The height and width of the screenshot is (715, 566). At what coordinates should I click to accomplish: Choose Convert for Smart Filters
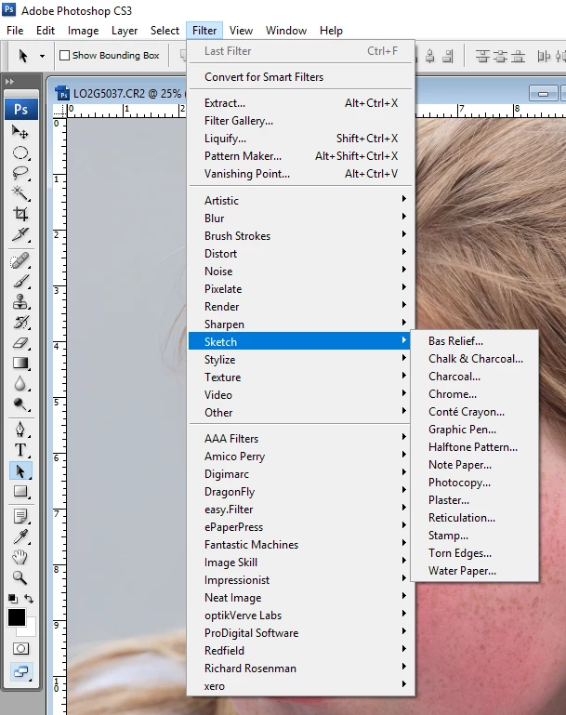299,77
